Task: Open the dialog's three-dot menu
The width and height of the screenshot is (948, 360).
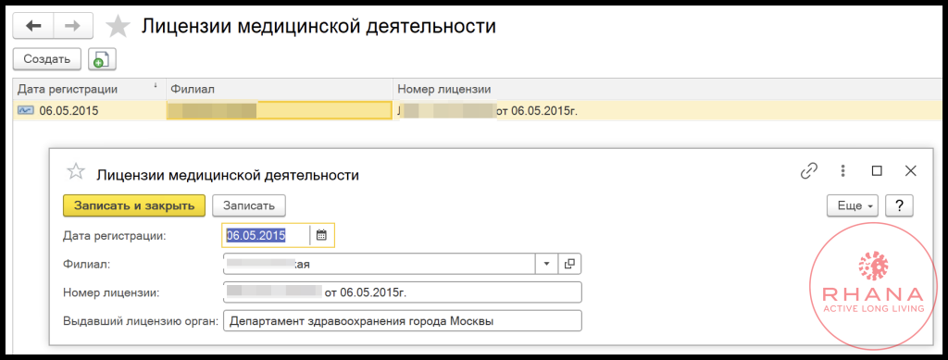Action: click(842, 171)
